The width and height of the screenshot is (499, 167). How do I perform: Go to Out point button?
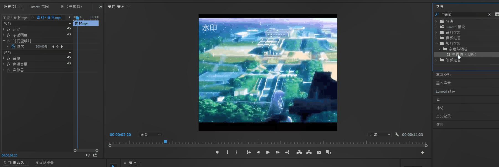(287, 152)
